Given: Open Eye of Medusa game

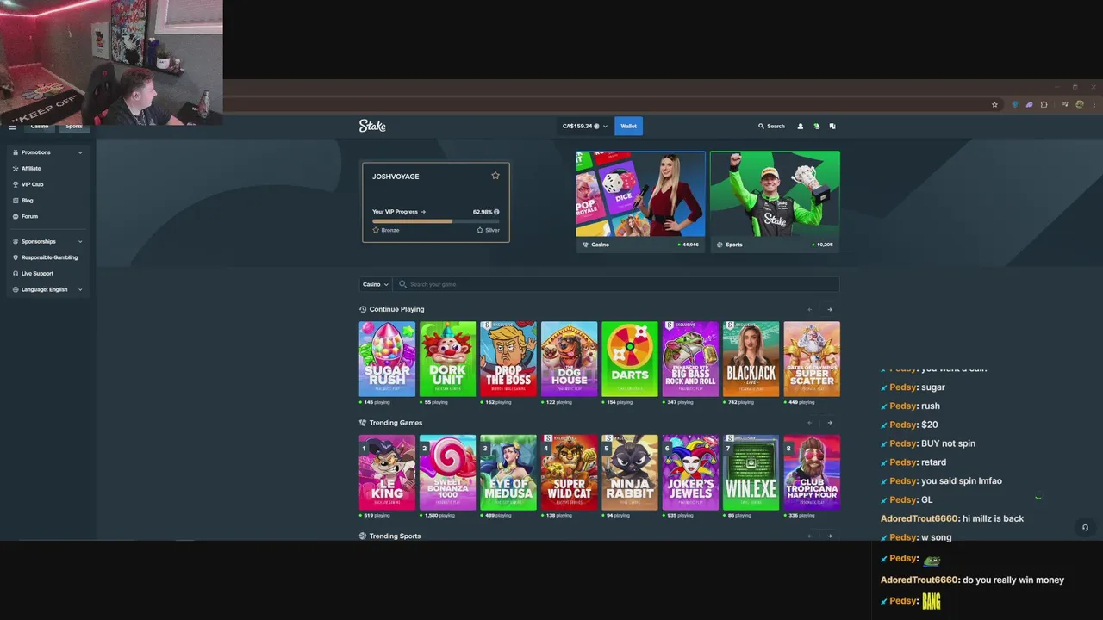Looking at the screenshot, I should click(x=508, y=473).
